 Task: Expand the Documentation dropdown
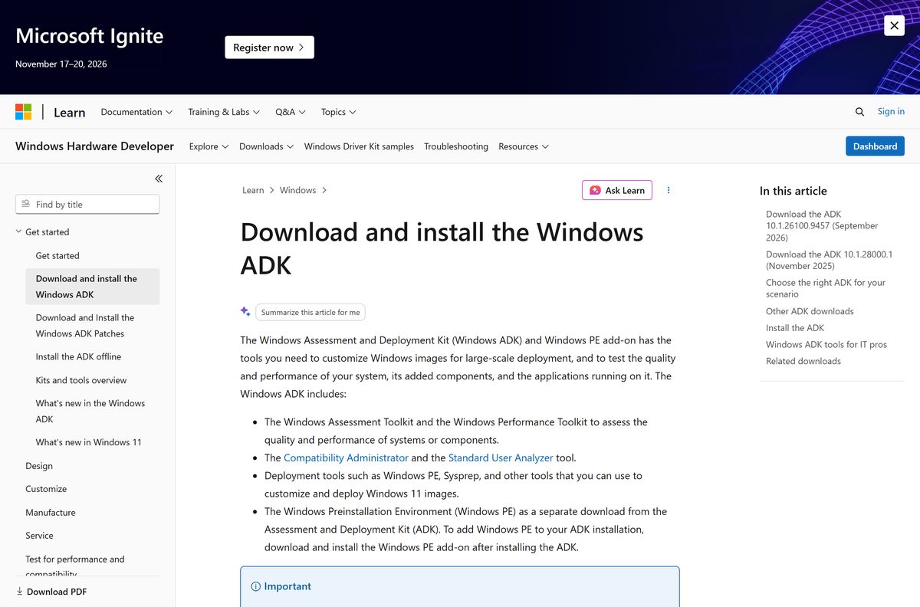[136, 112]
